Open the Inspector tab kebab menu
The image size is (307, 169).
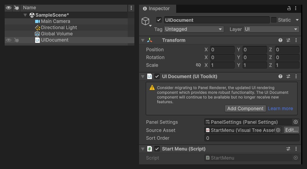pyautogui.click(x=296, y=8)
